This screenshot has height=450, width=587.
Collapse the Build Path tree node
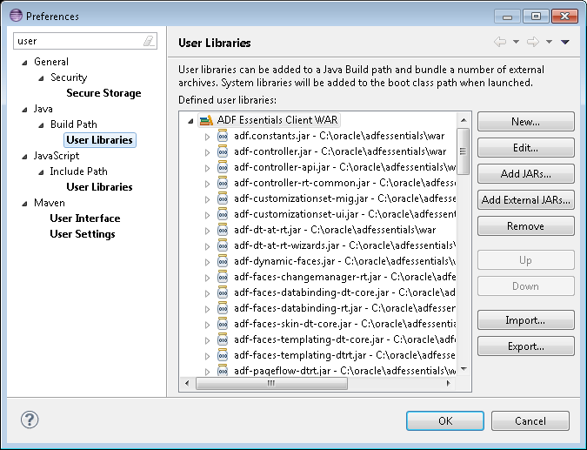(x=41, y=125)
